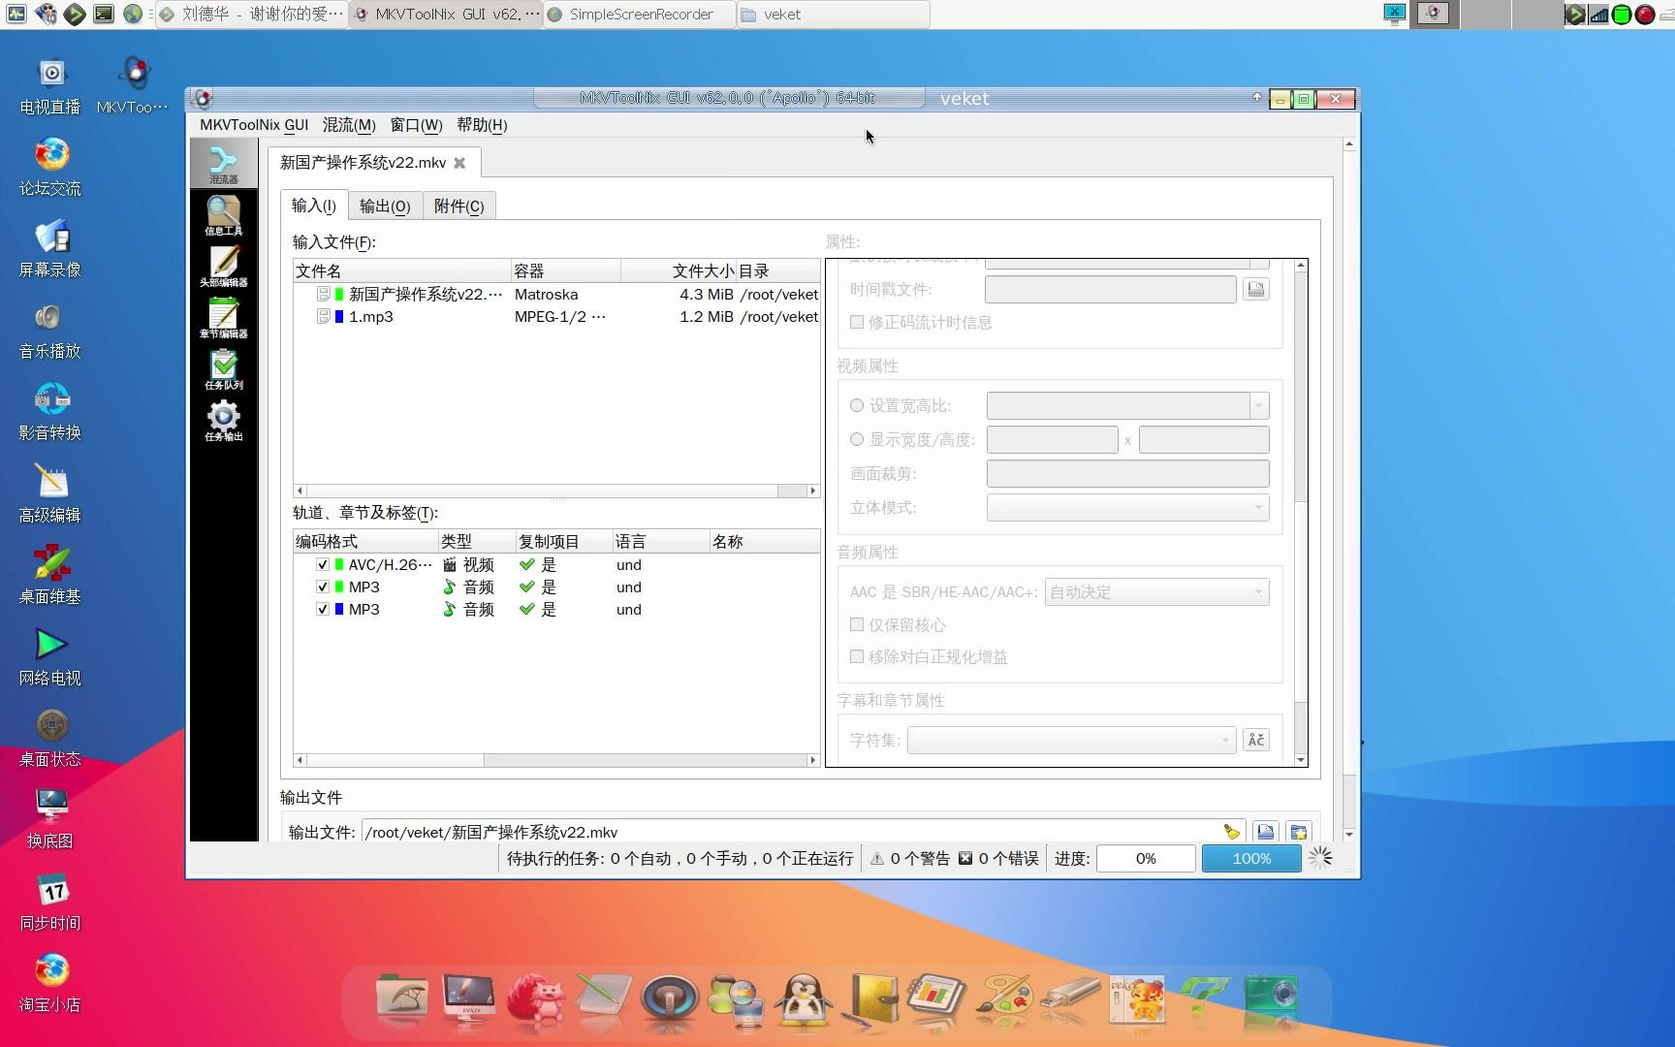Click the browse button beside 时间戳文件 field
This screenshot has height=1047, width=1675.
click(x=1256, y=289)
